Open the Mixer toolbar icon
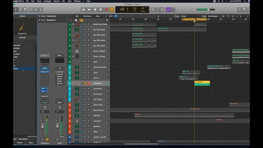Viewport: 263px width, 148px height. coord(36,9)
